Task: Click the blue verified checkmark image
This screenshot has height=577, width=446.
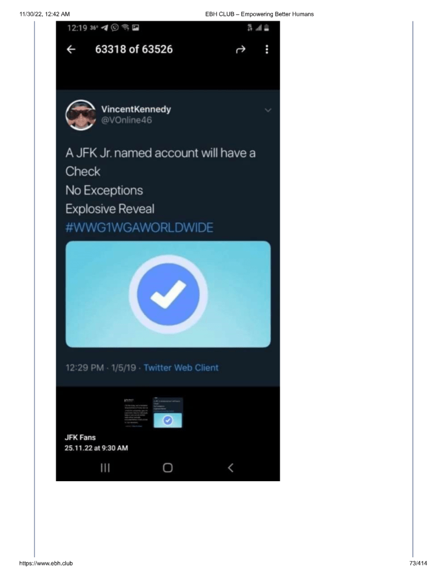Action: pos(168,294)
